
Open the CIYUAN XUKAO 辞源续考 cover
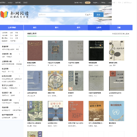click(76, 81)
